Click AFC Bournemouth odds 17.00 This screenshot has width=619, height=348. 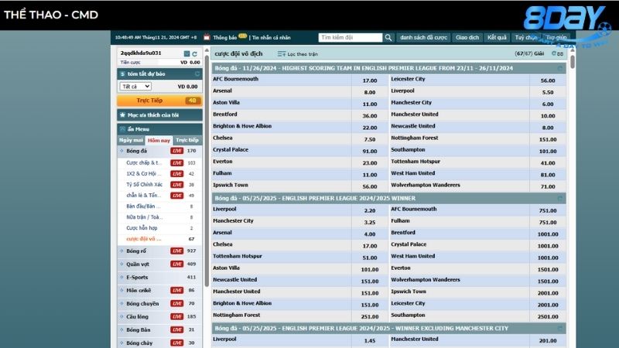(x=370, y=80)
